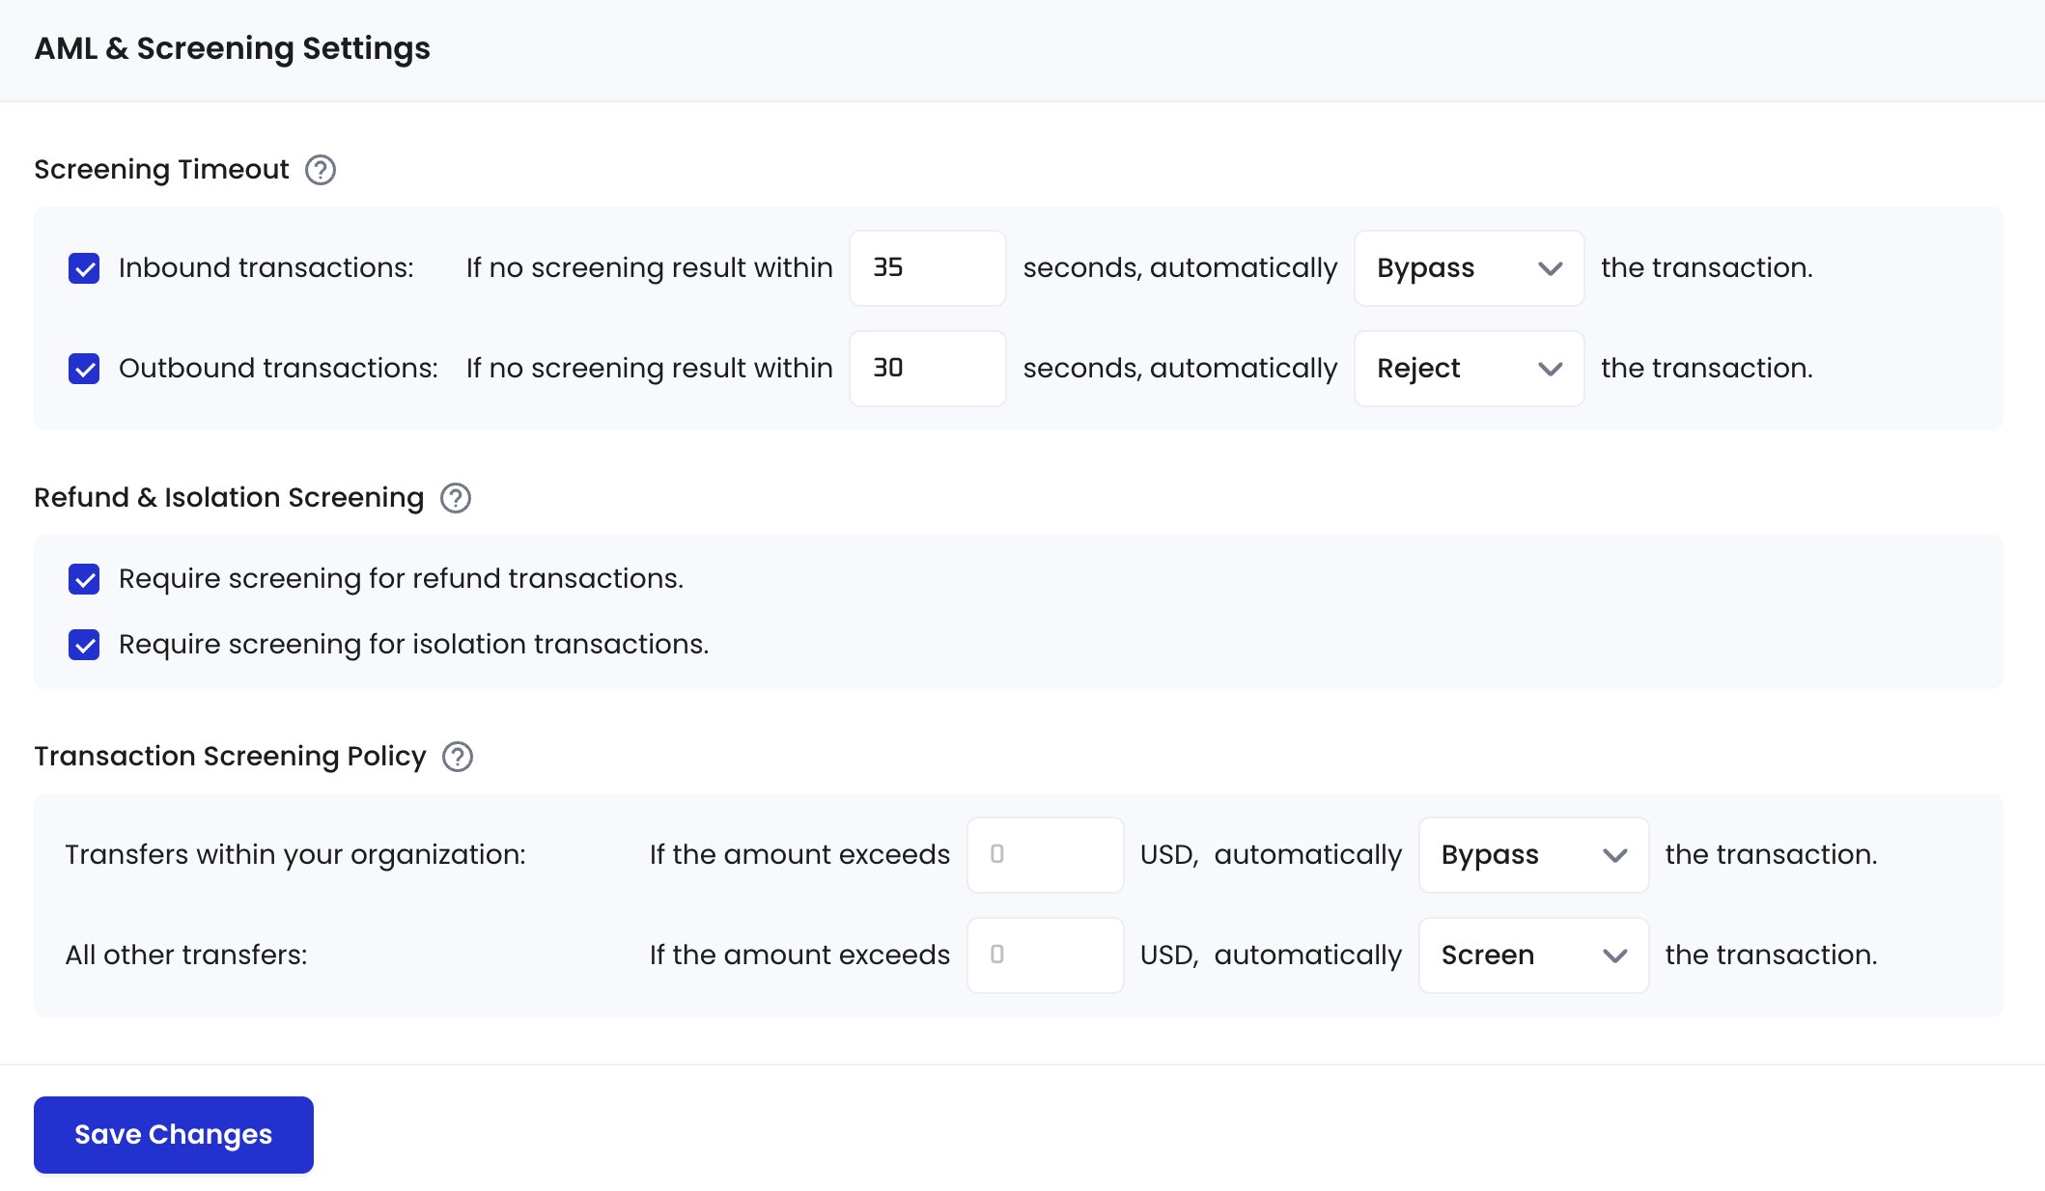Click help icon next to Refund & Isolation Screening
The image size is (2045, 1191).
pos(455,498)
